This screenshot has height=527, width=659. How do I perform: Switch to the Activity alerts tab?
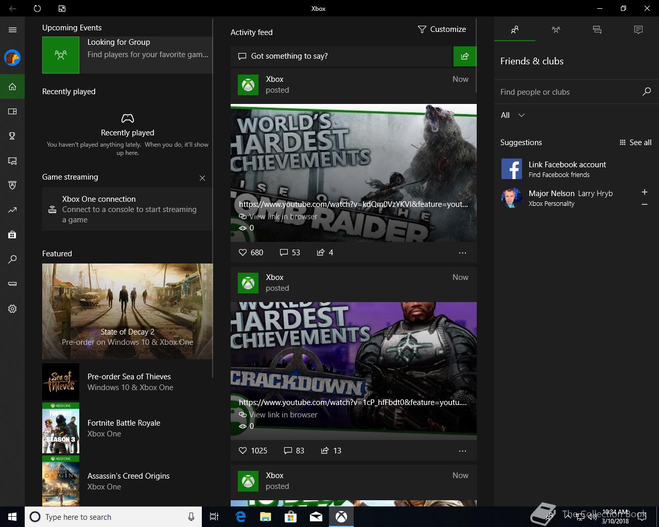click(638, 30)
